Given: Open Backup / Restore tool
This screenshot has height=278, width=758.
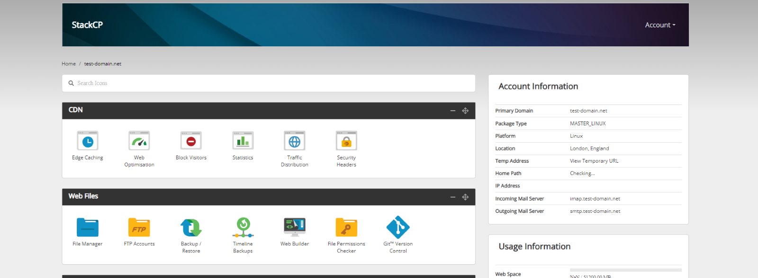Looking at the screenshot, I should [x=191, y=227].
